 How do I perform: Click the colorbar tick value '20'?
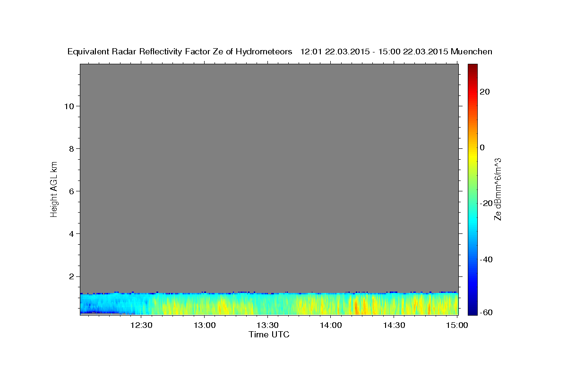click(x=484, y=92)
